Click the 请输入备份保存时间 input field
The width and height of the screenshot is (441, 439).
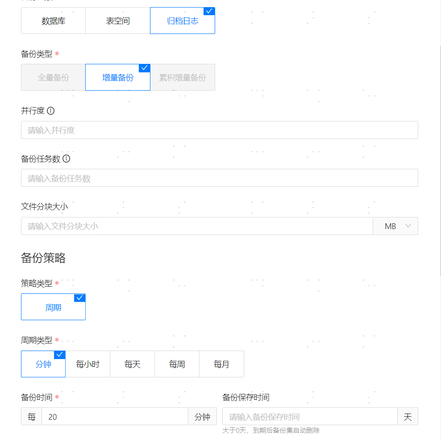(x=310, y=417)
